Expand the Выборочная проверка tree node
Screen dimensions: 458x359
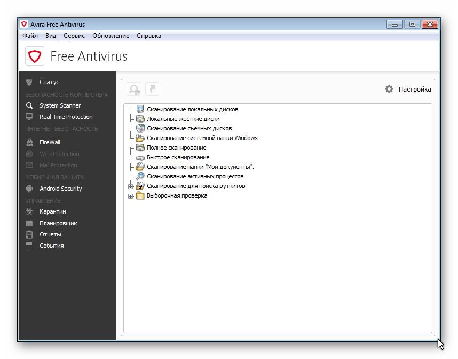pos(130,196)
